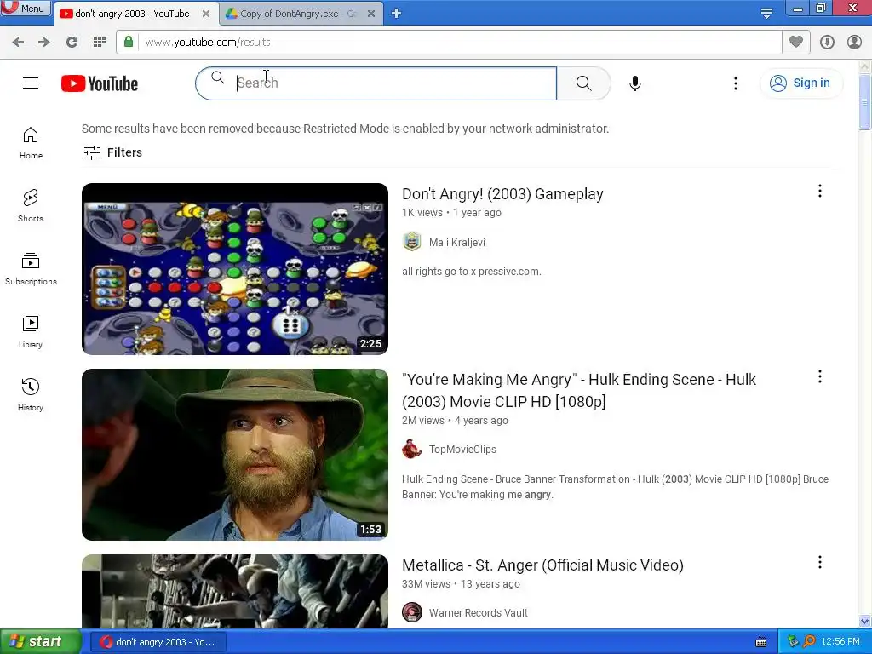Open Shorts in the YouTube sidebar
The height and width of the screenshot is (654, 872).
(31, 206)
